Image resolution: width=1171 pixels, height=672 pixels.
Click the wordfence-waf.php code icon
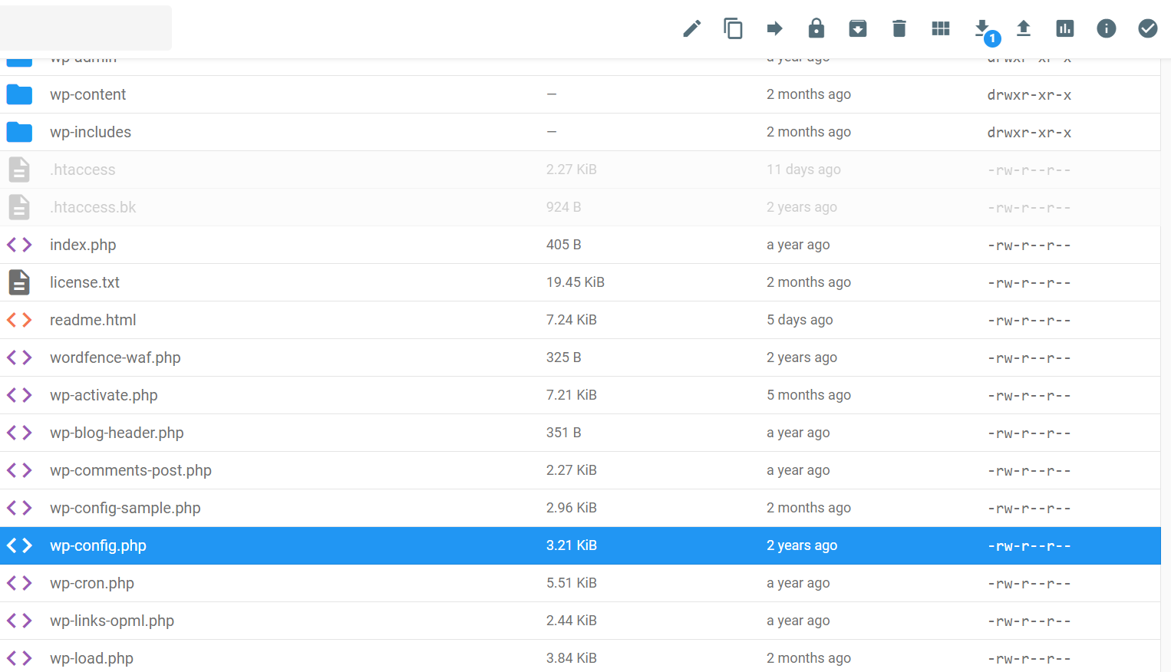coord(19,357)
